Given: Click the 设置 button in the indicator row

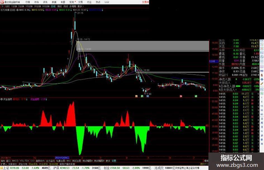Looking at the screenshot, I should coord(114,161).
